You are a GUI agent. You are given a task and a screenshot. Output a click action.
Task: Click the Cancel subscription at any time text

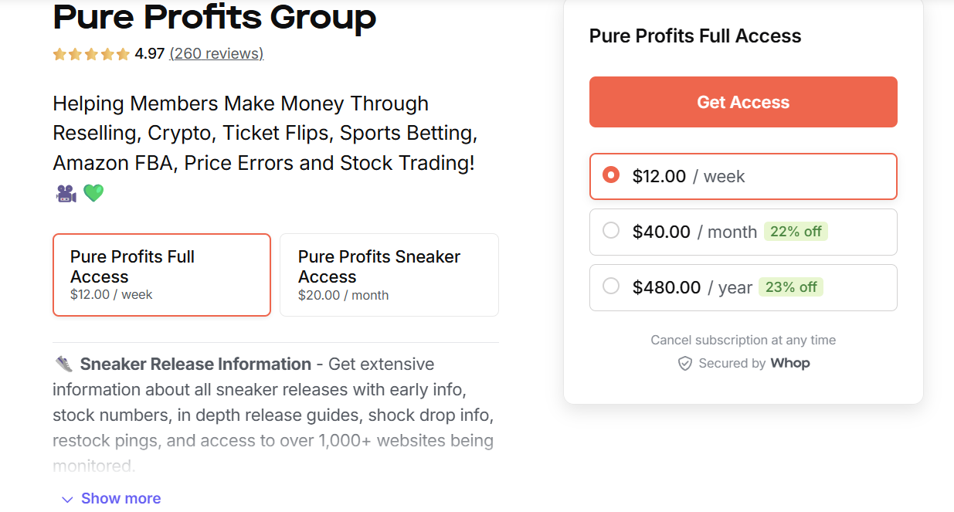pyautogui.click(x=742, y=340)
